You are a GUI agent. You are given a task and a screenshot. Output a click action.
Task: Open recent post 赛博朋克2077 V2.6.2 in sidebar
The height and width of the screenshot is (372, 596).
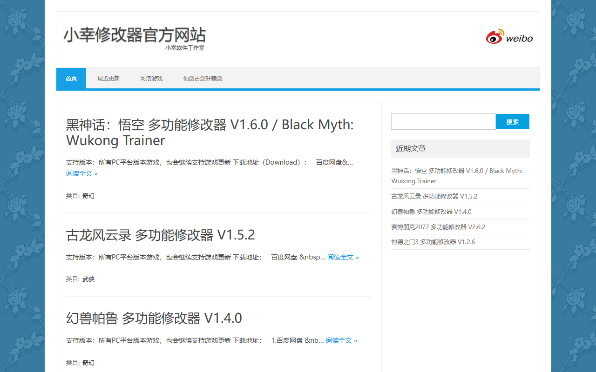tap(438, 227)
